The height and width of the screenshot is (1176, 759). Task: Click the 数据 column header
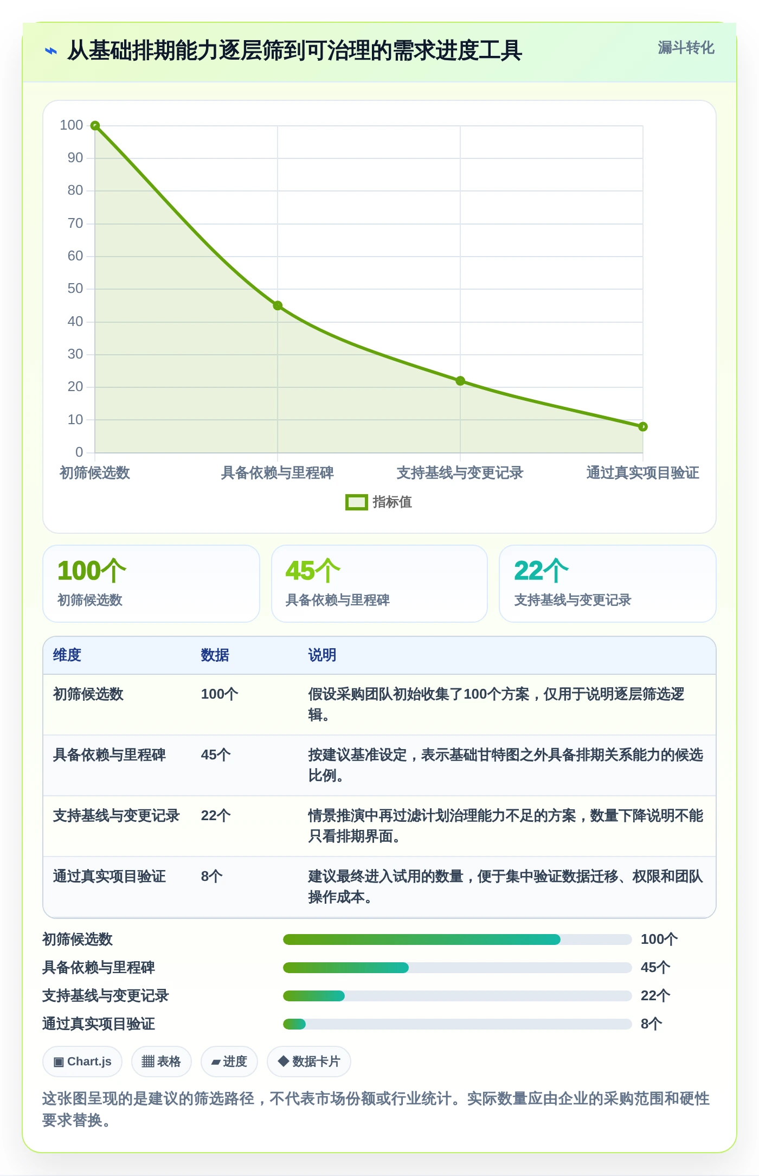coord(215,655)
